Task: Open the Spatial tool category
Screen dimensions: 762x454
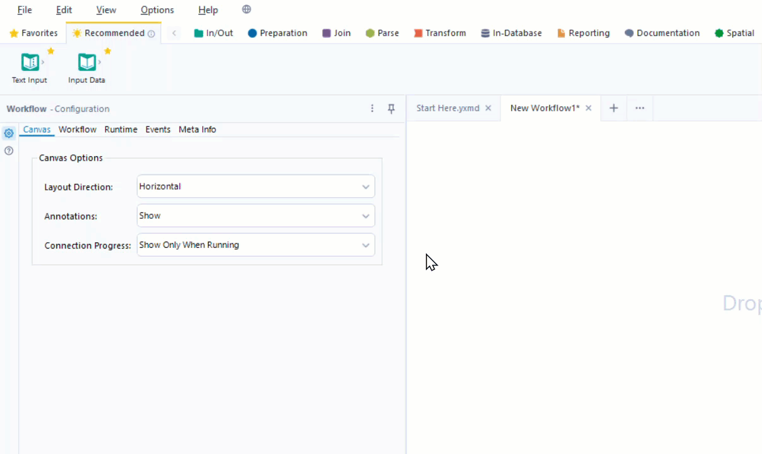Action: point(734,33)
